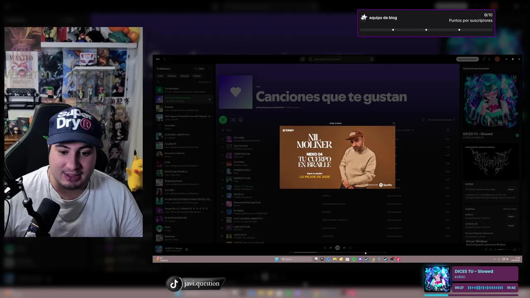
Task: Open Spotify's three-dots menu
Action: point(158,59)
